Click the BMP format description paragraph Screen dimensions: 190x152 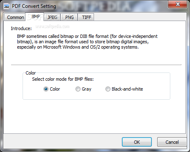click(x=87, y=42)
